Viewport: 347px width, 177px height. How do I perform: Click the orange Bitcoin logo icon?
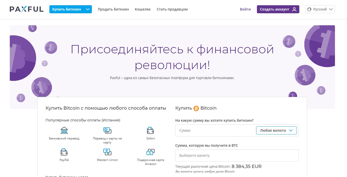(196, 108)
